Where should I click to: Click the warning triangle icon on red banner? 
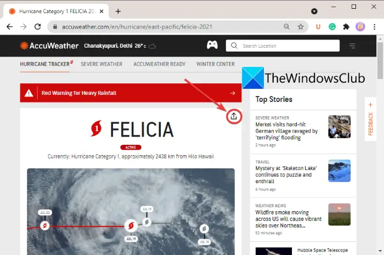point(29,93)
